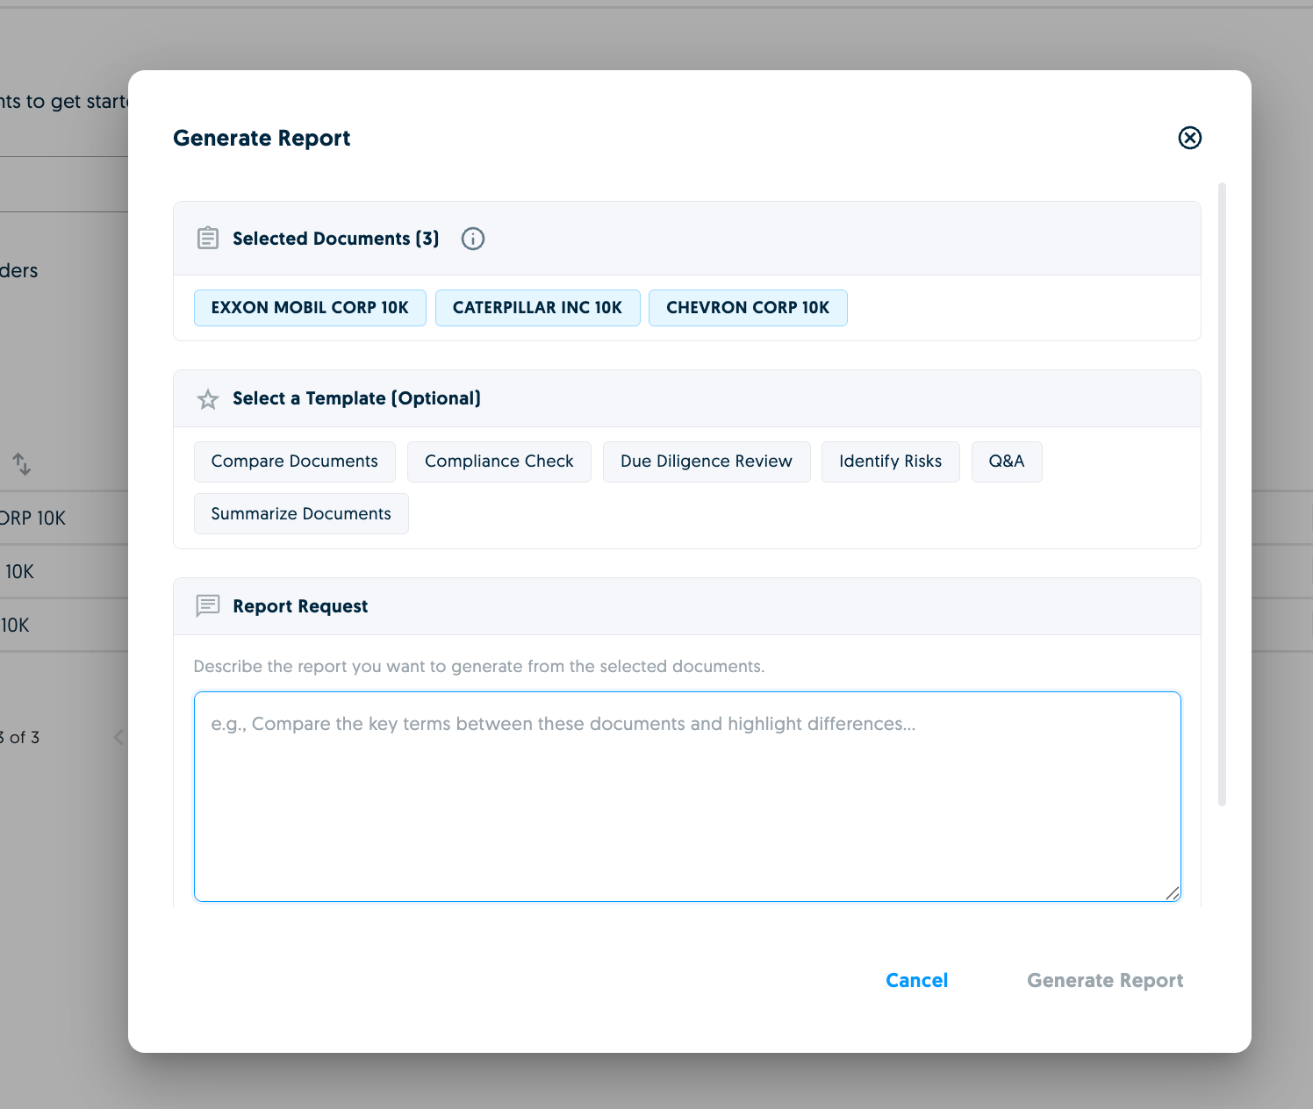
Task: Focus the report request text area
Action: pos(687,797)
